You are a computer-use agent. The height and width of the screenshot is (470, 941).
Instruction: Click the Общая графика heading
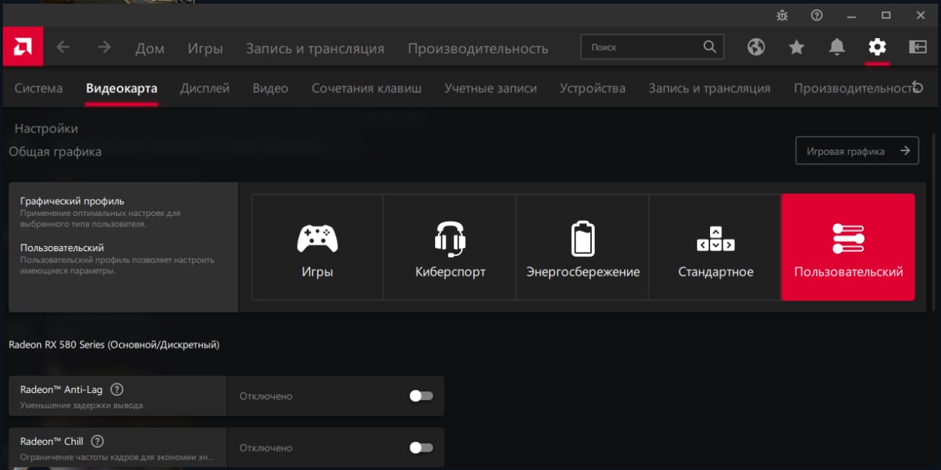tap(55, 152)
